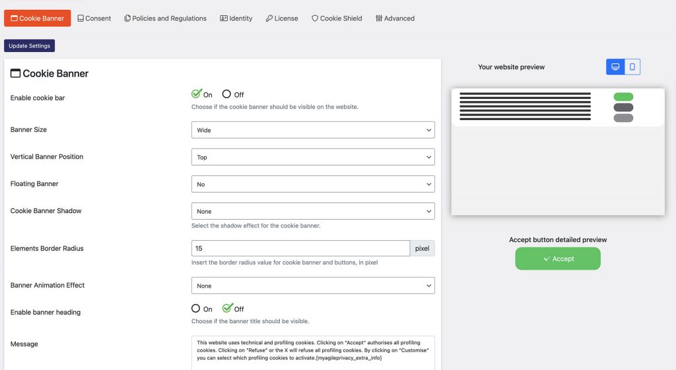Switch to mobile preview icon
The width and height of the screenshot is (676, 370).
click(632, 67)
